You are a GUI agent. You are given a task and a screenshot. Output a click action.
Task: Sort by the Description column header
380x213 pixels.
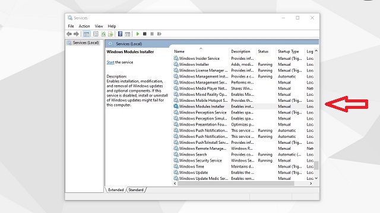tap(240, 51)
